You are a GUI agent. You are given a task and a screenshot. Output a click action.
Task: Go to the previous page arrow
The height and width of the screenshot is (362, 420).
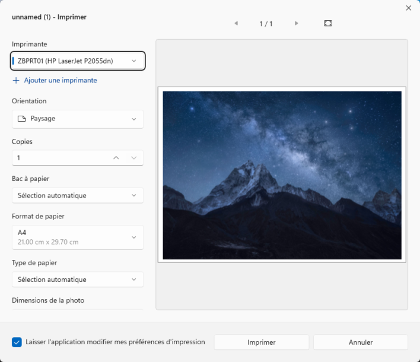pos(236,23)
